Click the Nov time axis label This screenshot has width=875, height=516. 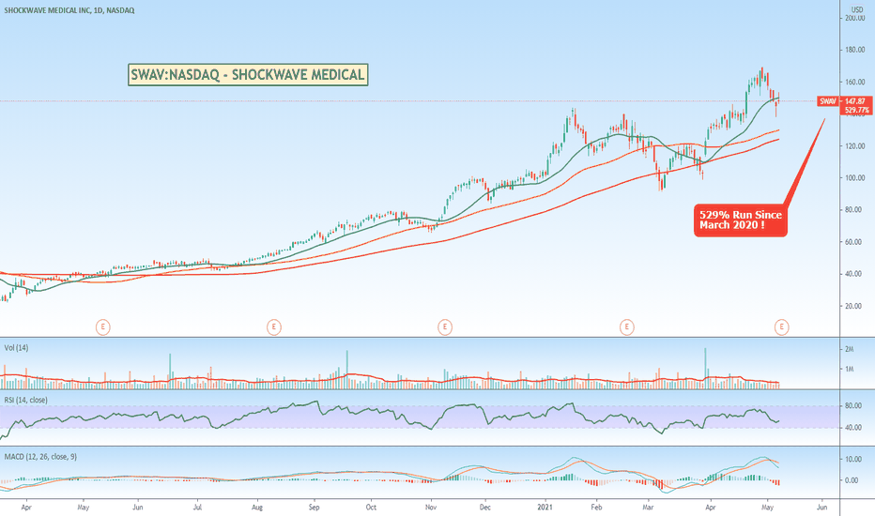431,508
